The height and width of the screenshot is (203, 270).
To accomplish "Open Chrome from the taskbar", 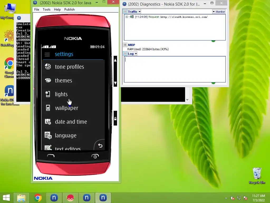I will (38, 198).
